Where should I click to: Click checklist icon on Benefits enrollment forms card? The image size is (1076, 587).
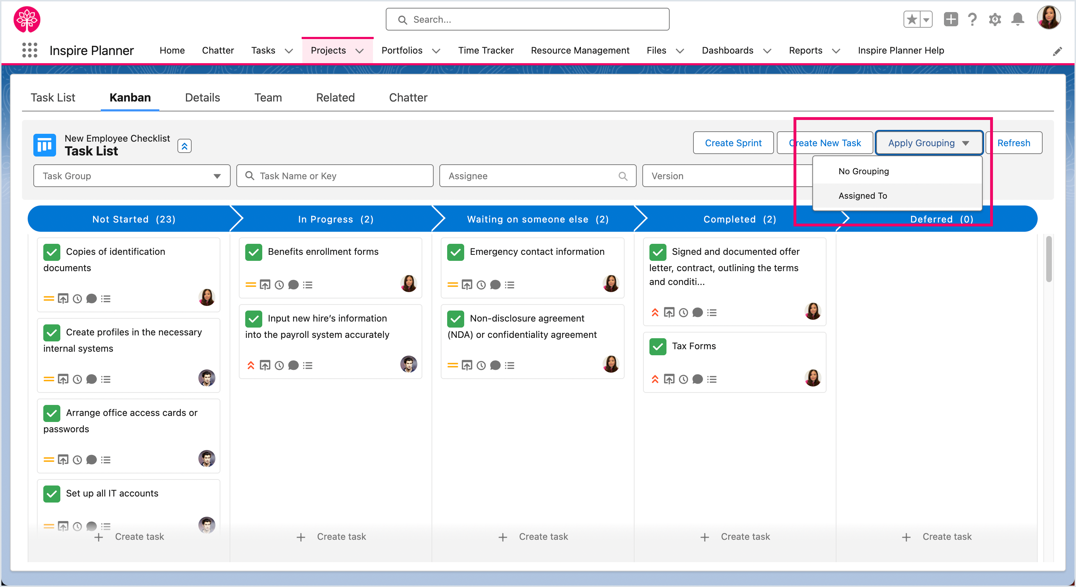308,285
